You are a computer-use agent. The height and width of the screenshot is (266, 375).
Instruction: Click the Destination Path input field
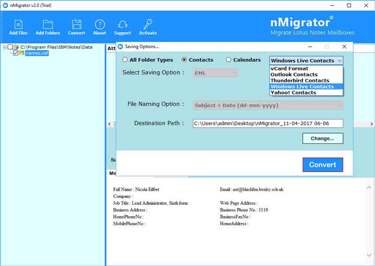268,123
